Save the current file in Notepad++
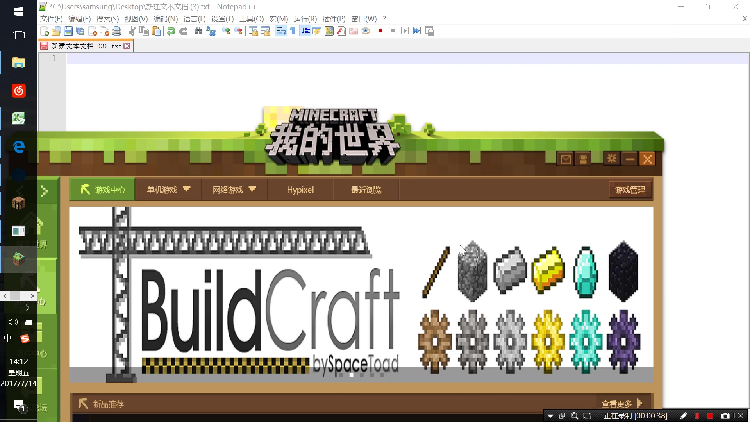 click(68, 31)
